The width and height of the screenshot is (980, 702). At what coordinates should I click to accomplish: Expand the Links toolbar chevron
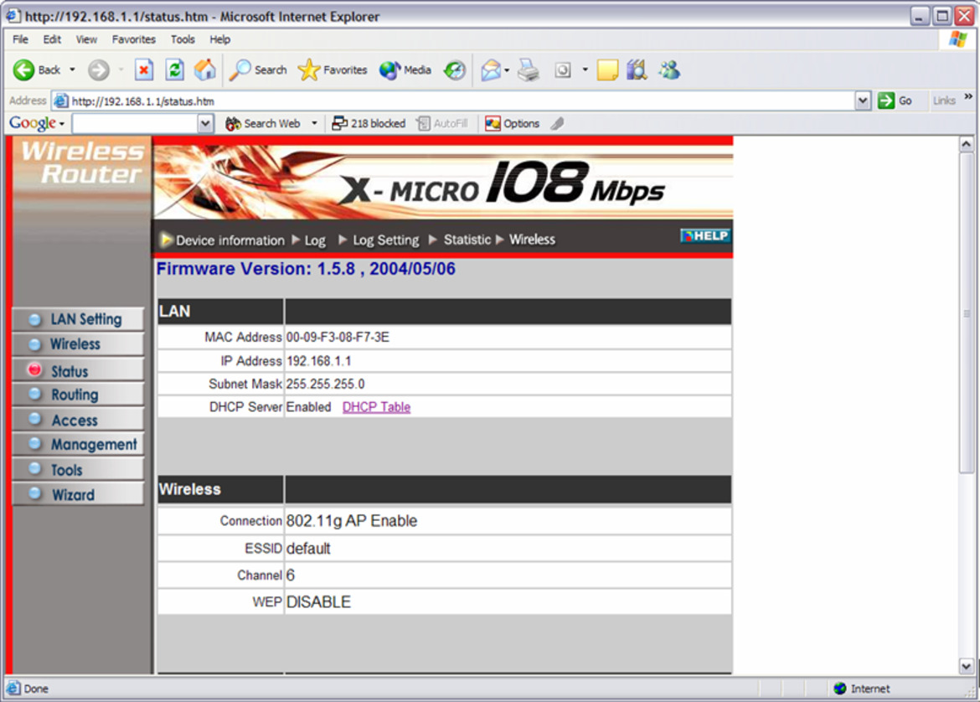pyautogui.click(x=968, y=97)
